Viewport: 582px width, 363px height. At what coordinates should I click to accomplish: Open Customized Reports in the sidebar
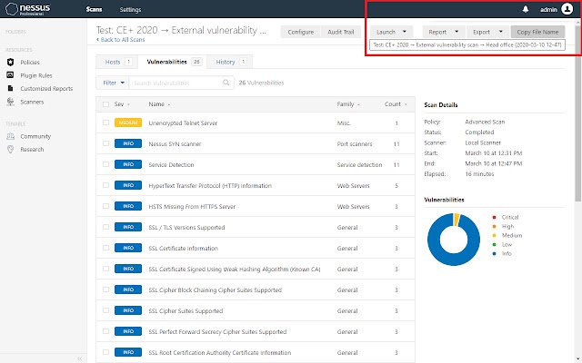tap(46, 89)
